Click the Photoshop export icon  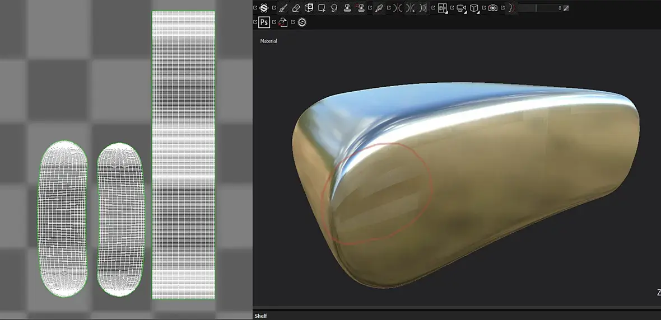point(264,22)
